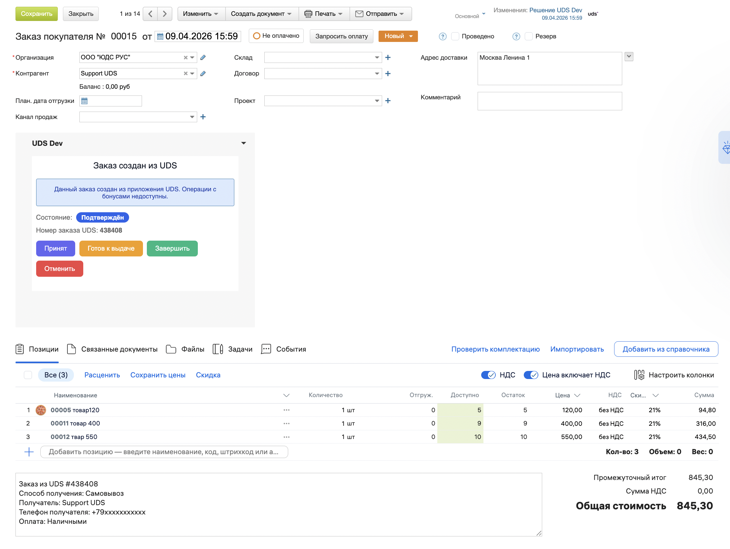Open the Печать menu
This screenshot has width=730, height=549.
(x=323, y=14)
